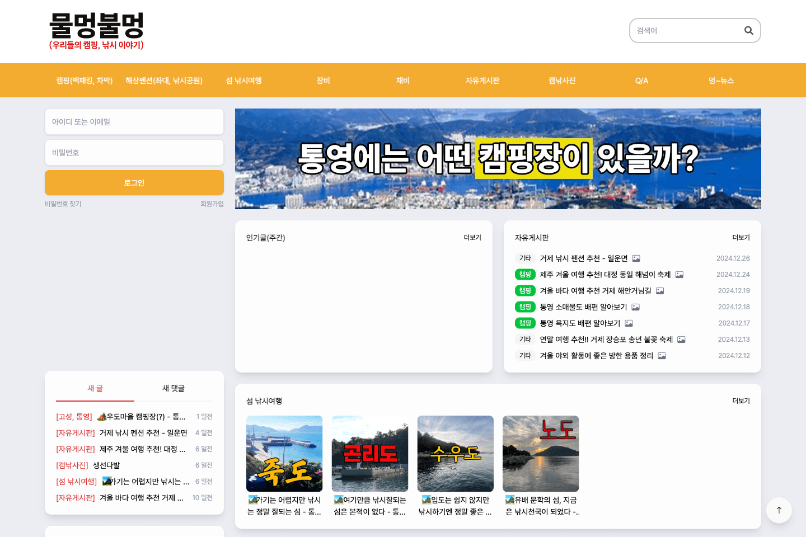Select the 새 글 tab
The image size is (806, 537).
pos(95,388)
